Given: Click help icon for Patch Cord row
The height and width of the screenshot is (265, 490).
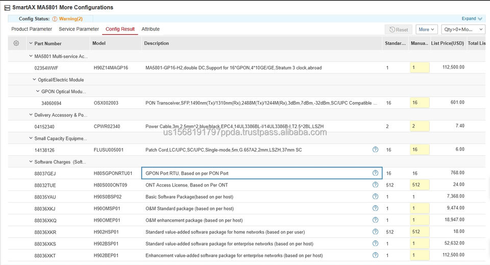Looking at the screenshot, I should [x=375, y=150].
